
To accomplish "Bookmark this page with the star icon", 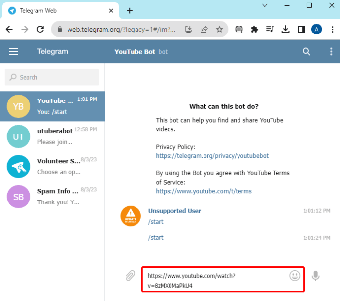I will (219, 30).
